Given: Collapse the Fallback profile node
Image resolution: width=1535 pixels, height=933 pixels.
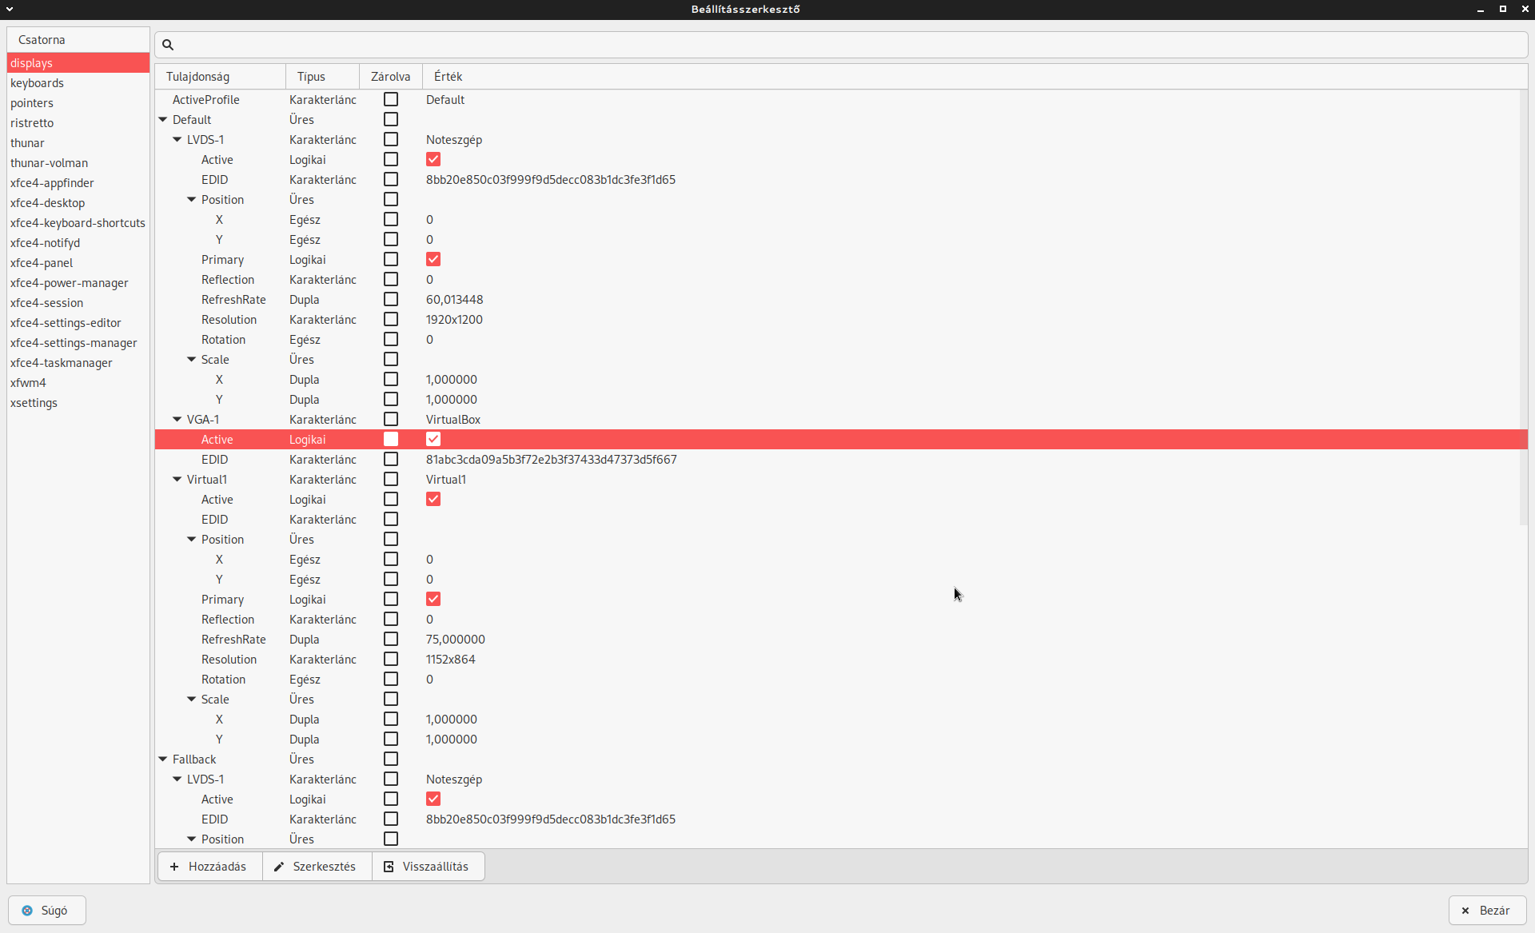Looking at the screenshot, I should [163, 760].
